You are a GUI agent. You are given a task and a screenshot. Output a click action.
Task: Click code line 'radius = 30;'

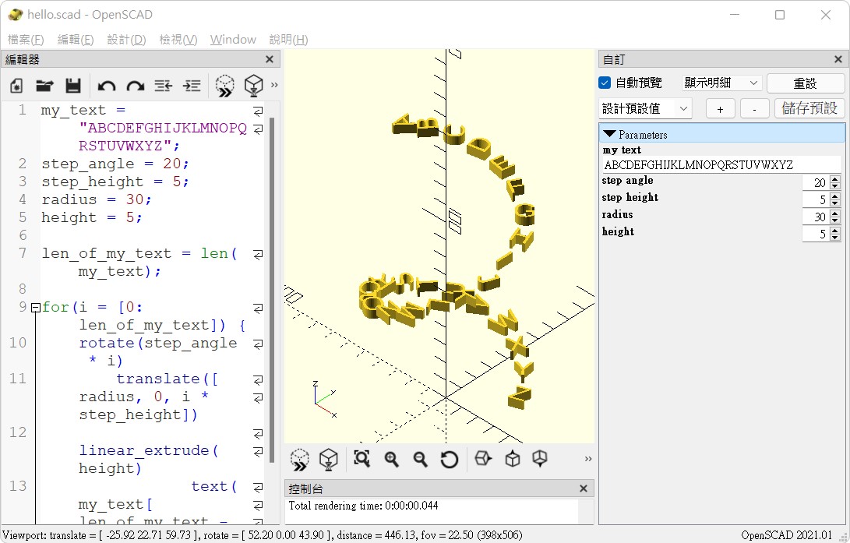point(97,199)
